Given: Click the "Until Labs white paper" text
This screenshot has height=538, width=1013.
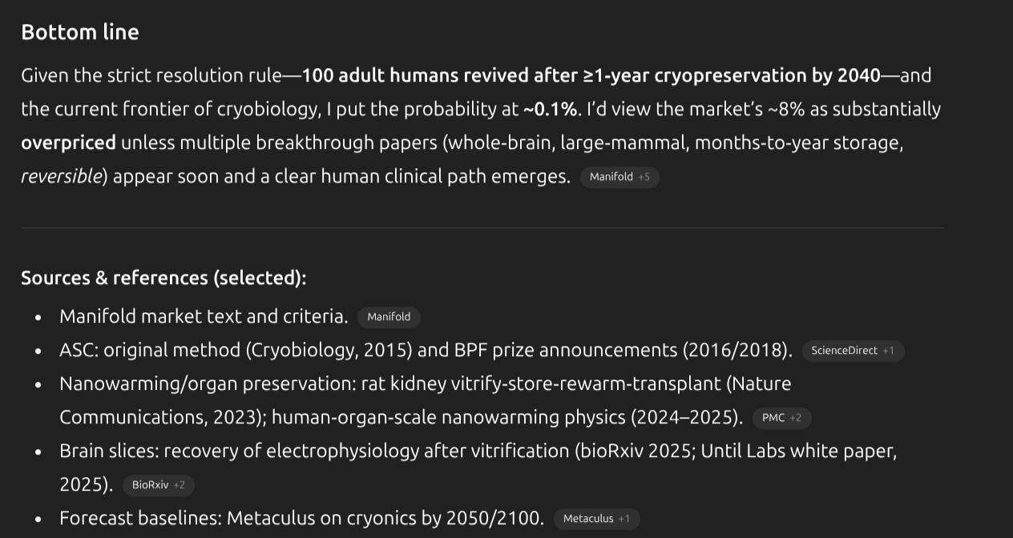Looking at the screenshot, I should tap(798, 451).
